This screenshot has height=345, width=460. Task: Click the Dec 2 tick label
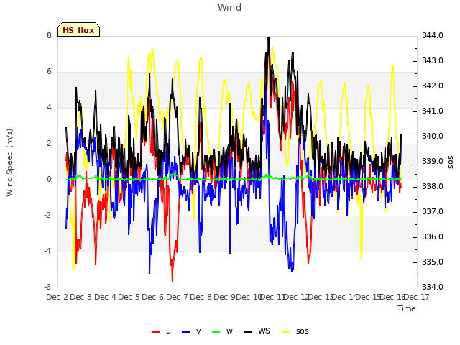[57, 297]
